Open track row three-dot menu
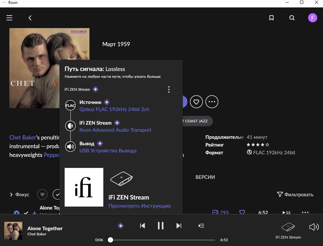 (x=305, y=212)
